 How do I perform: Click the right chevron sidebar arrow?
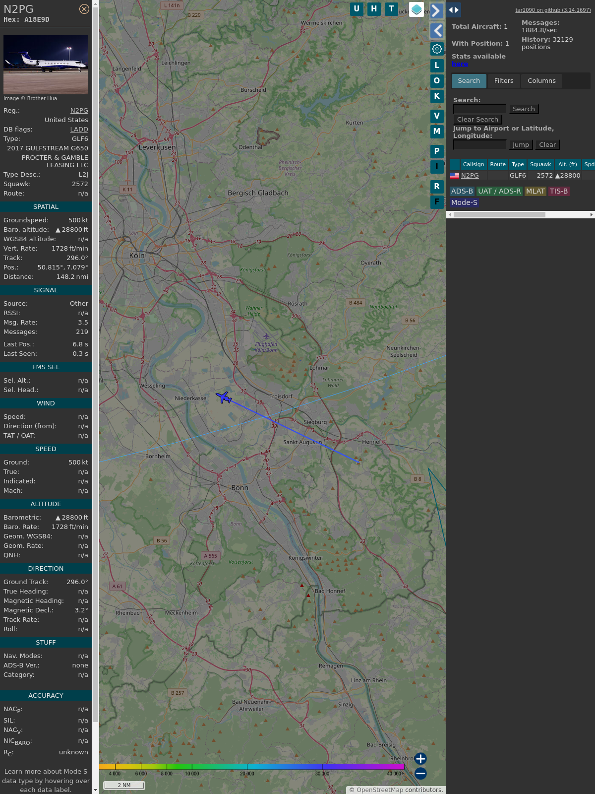(x=436, y=11)
